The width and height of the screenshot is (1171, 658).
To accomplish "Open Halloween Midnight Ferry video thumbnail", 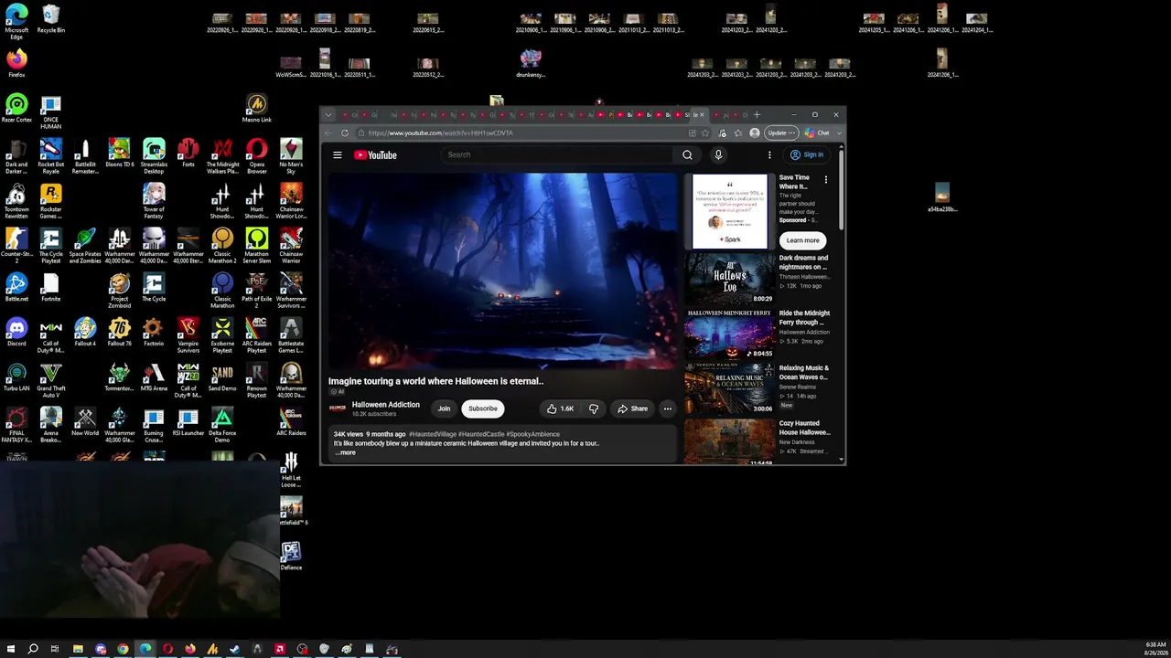I will (x=730, y=334).
